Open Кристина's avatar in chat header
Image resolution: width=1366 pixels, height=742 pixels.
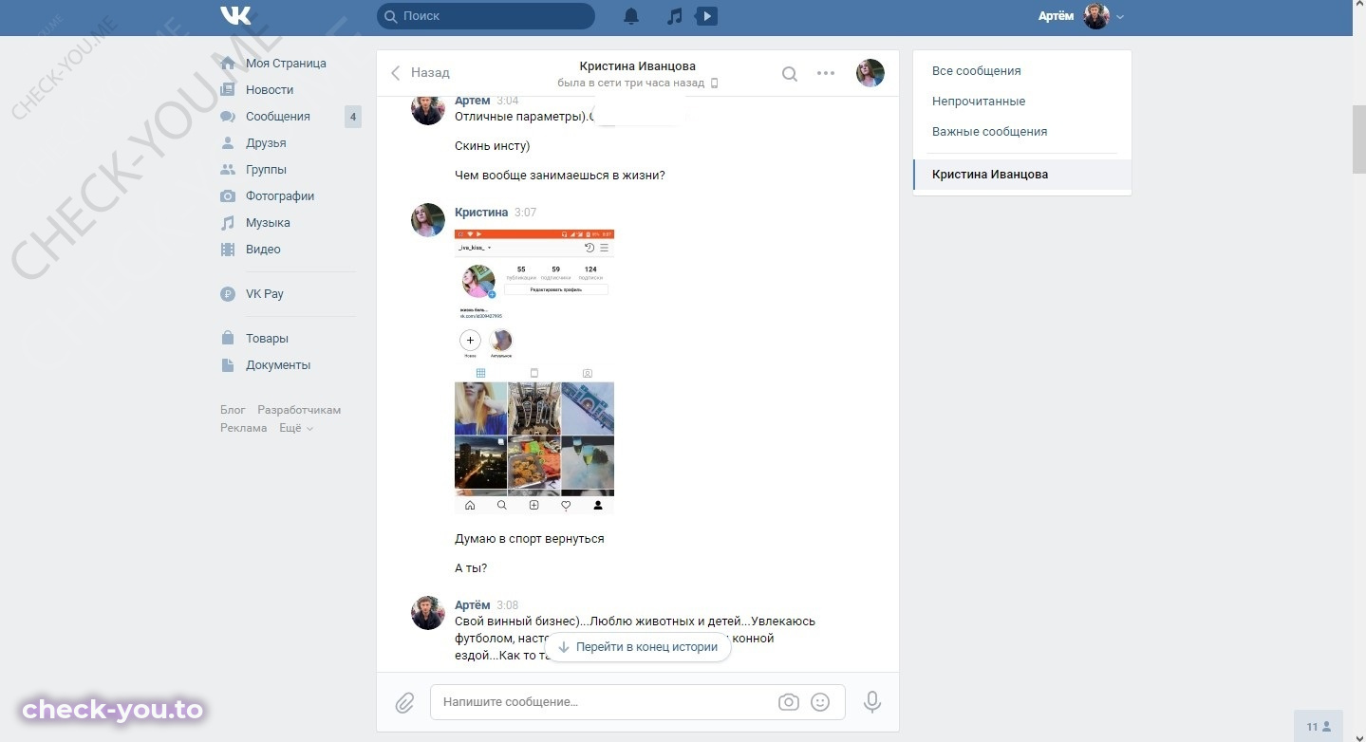pyautogui.click(x=870, y=73)
